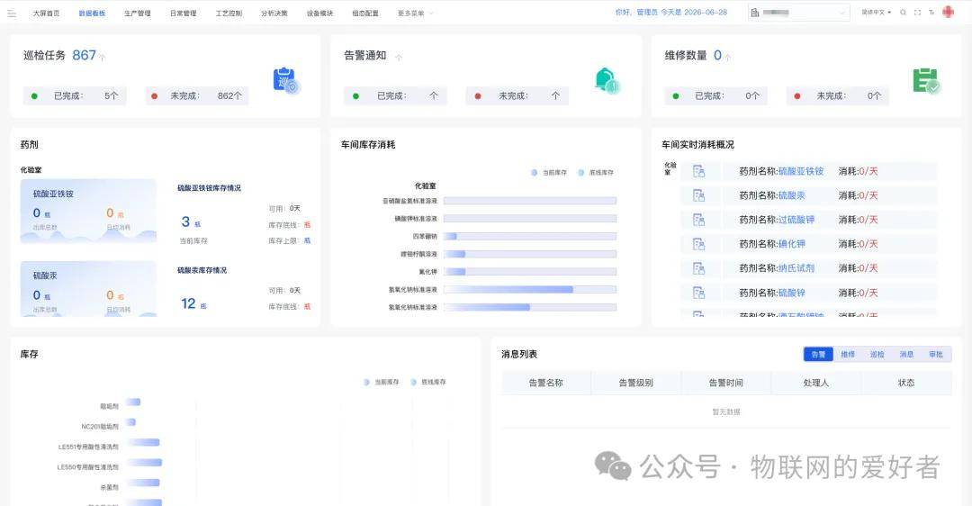
Task: Click the font size icon in header
Action: point(931,13)
